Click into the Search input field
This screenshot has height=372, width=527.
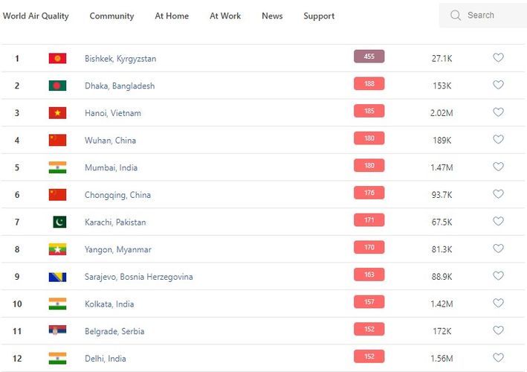(x=491, y=16)
